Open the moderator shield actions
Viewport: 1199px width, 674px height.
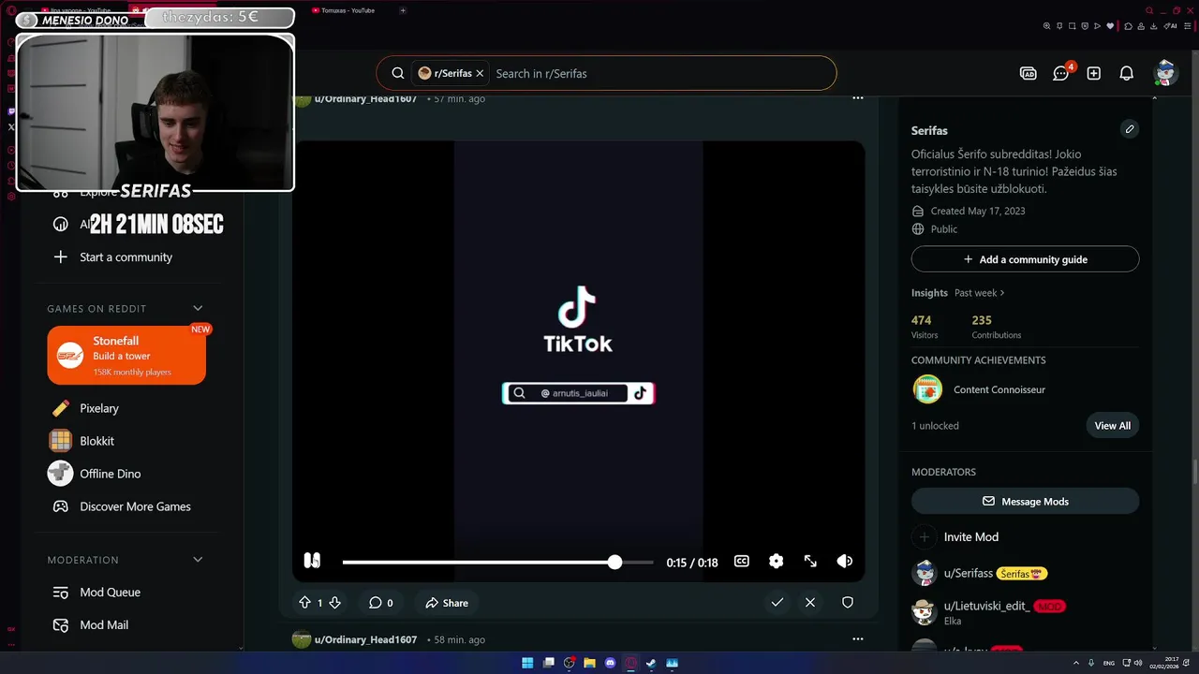point(848,603)
